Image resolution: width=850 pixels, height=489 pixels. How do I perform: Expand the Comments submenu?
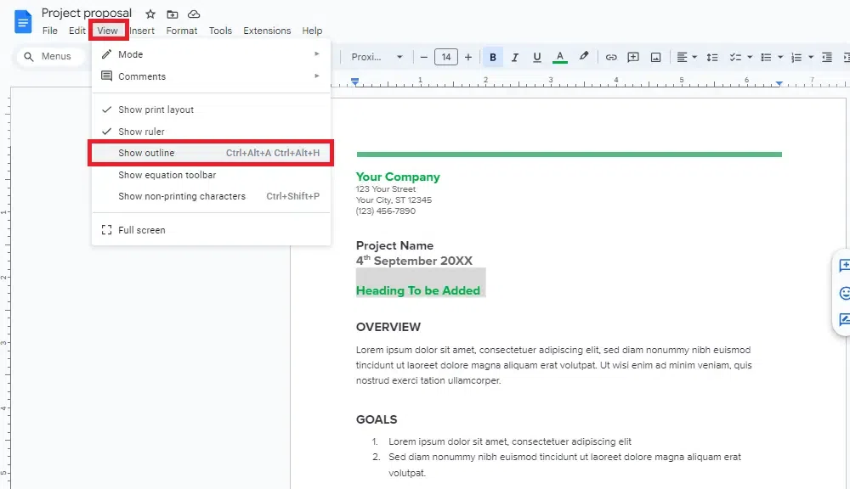(211, 76)
